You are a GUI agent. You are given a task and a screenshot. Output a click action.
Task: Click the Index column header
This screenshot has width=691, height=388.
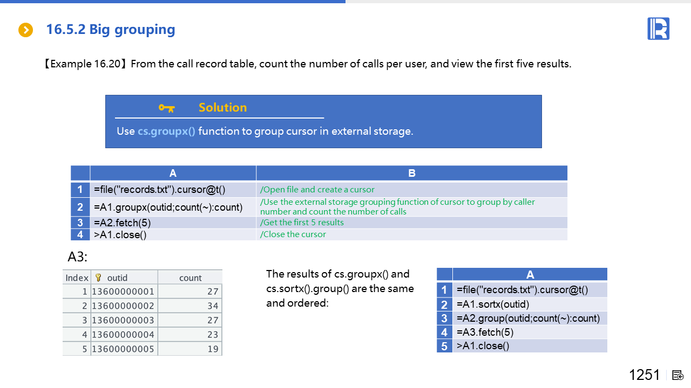click(77, 278)
